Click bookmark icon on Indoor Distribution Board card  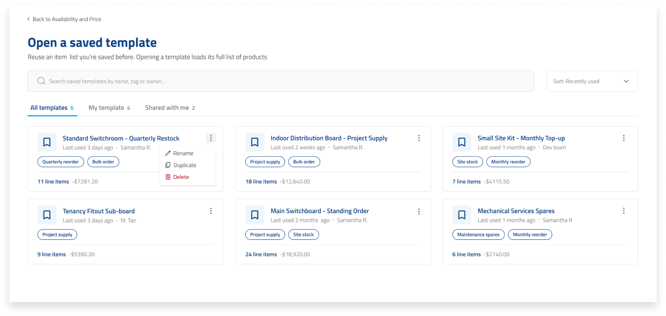[255, 142]
